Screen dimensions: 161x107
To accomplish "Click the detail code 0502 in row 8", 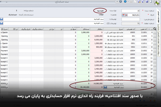I will point(130,47).
